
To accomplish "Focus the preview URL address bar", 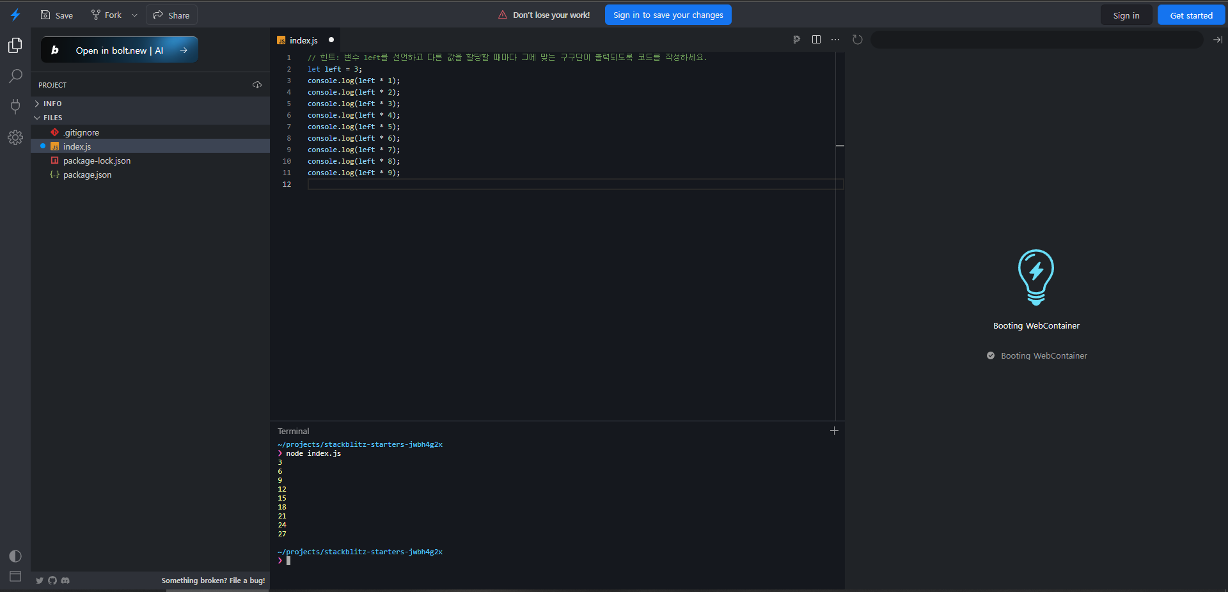I will [1037, 40].
